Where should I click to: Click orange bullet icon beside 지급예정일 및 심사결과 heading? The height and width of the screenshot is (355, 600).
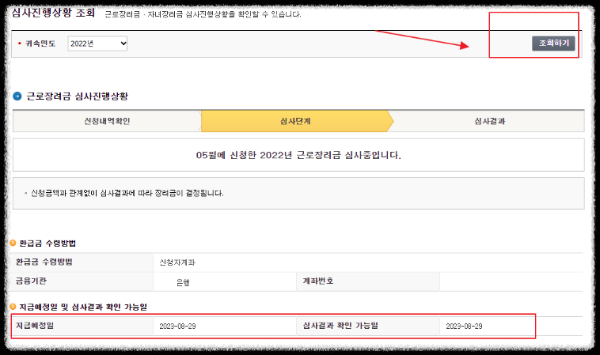coord(13,307)
